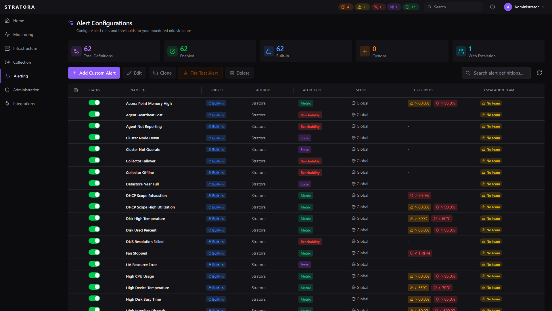
Task: Expand the Administrator account dropdown chevron
Action: (543, 7)
